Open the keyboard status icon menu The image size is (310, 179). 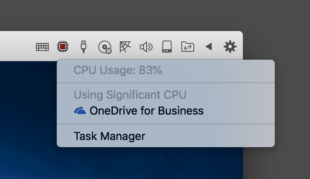pos(42,47)
